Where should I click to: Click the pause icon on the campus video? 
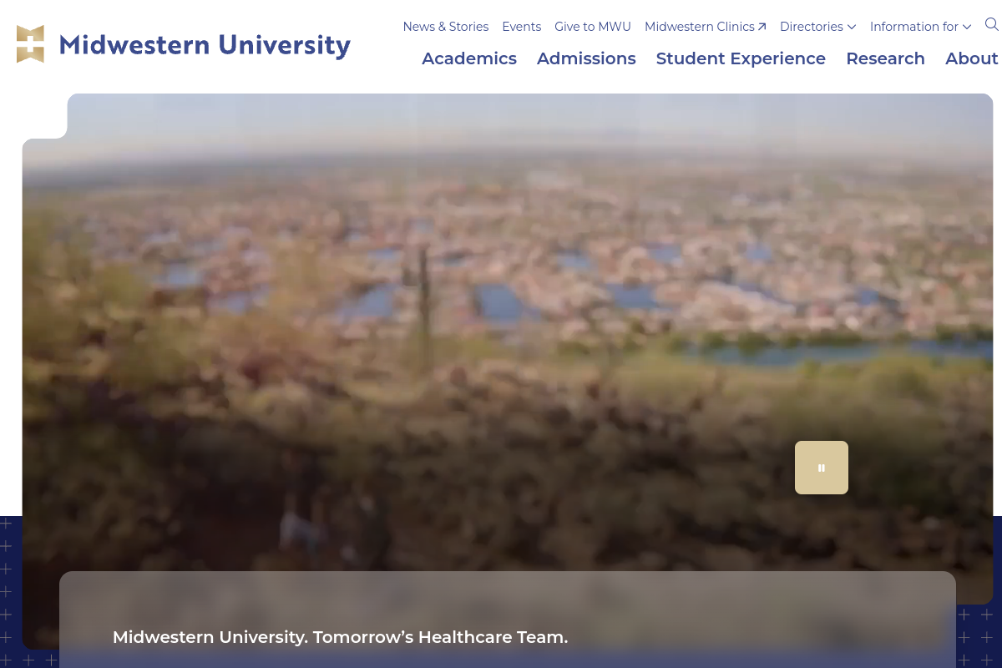(x=822, y=468)
